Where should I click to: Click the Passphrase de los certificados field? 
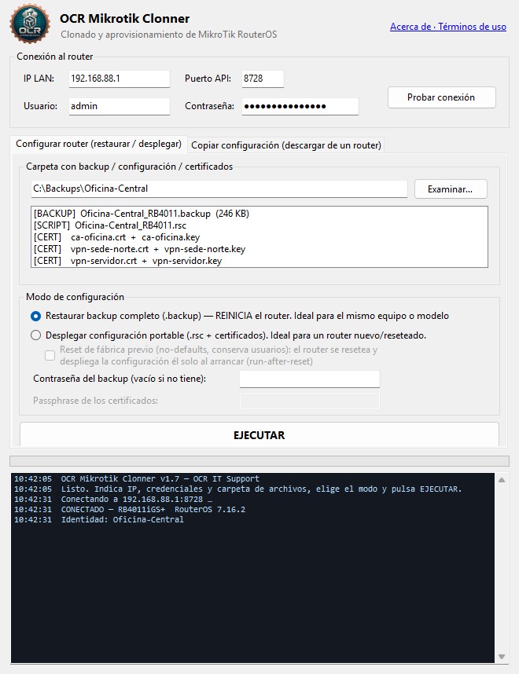(309, 401)
